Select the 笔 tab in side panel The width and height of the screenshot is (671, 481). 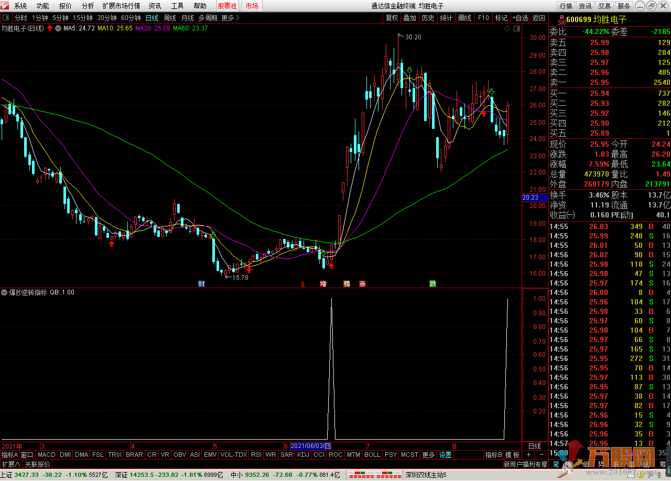[x=556, y=464]
